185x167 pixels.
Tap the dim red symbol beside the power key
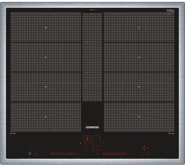tap(36, 154)
